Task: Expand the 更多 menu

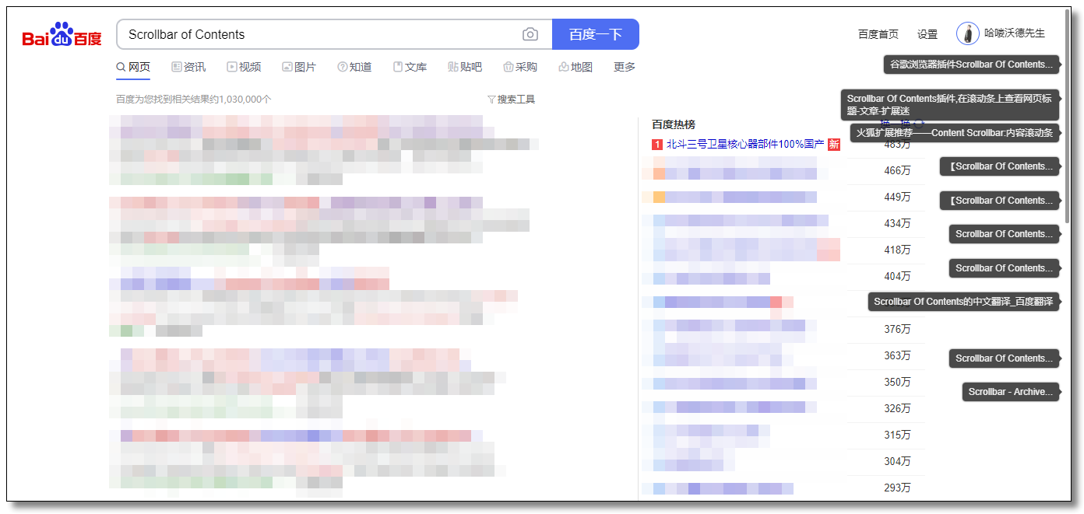Action: (625, 67)
